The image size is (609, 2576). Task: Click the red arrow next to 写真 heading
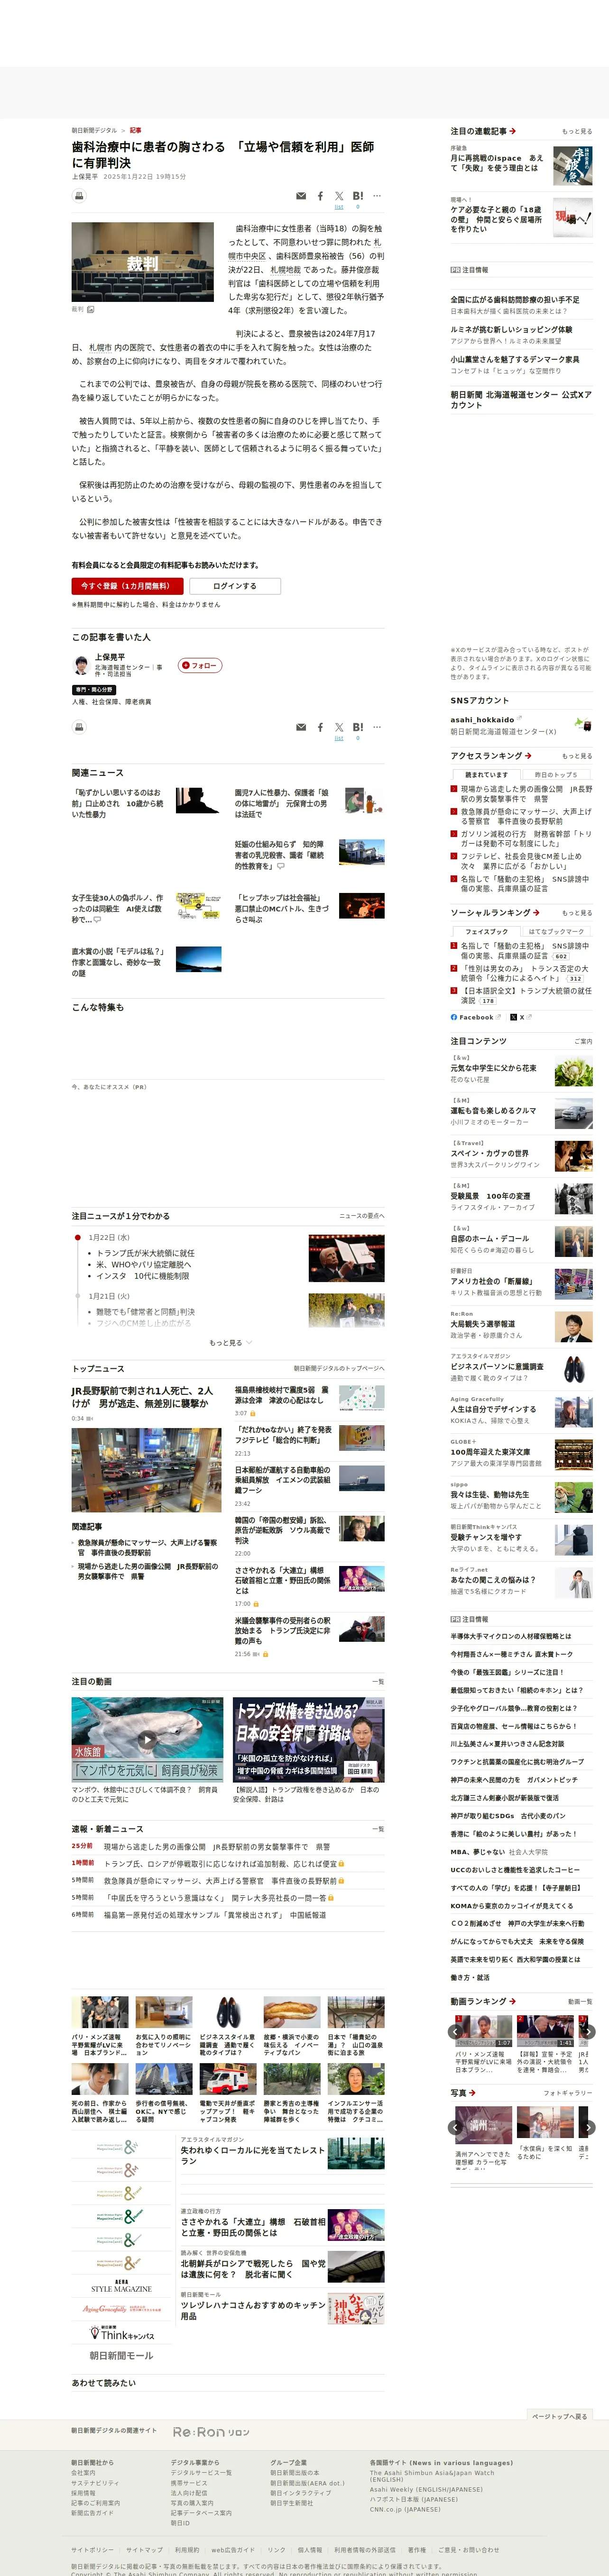pyautogui.click(x=472, y=2092)
